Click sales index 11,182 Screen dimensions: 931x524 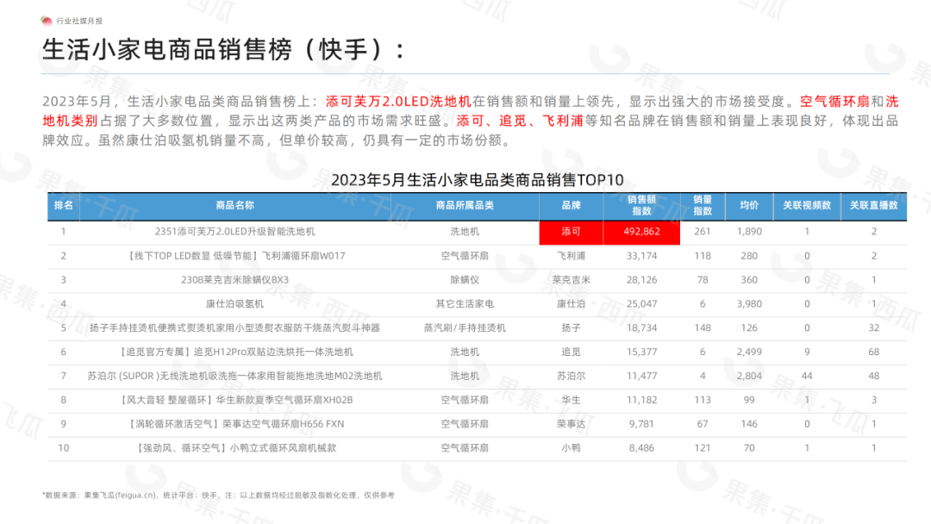[641, 400]
